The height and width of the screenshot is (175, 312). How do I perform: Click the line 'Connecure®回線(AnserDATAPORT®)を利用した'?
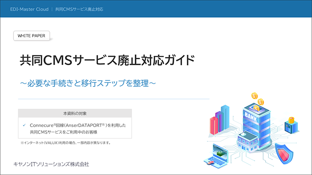(78, 125)
